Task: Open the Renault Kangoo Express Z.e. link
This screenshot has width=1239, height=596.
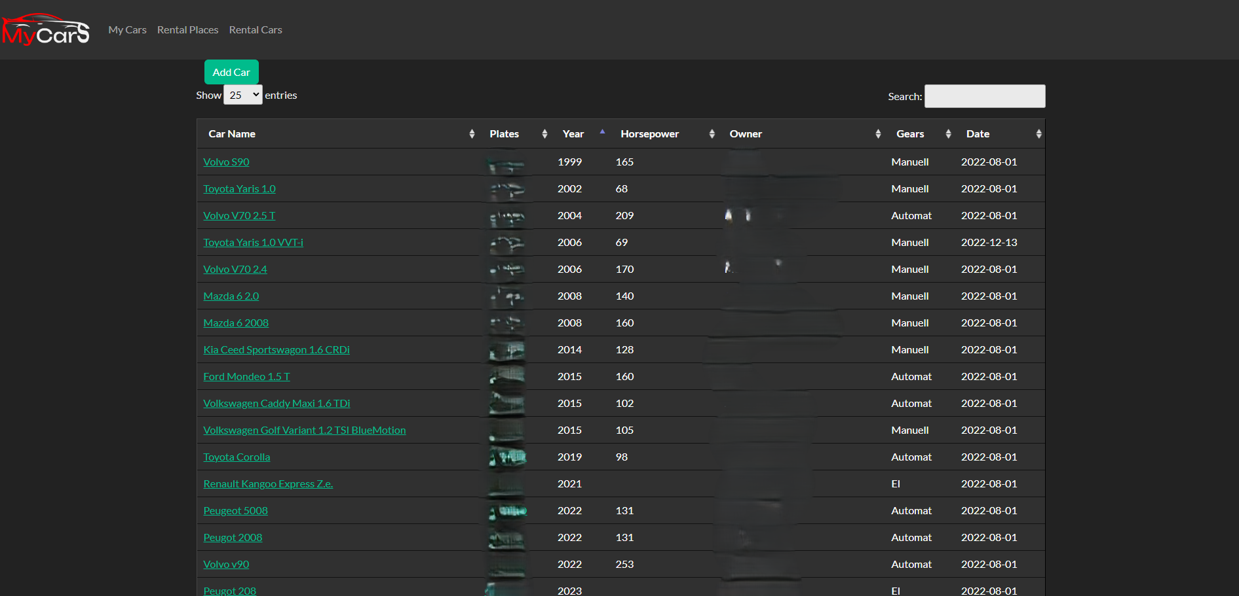Action: tap(268, 484)
